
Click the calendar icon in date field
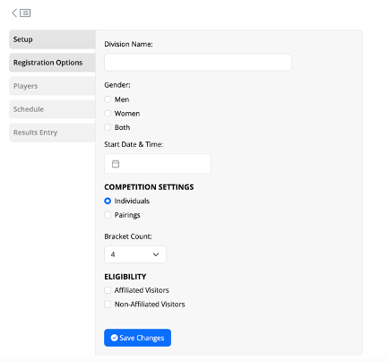click(116, 164)
